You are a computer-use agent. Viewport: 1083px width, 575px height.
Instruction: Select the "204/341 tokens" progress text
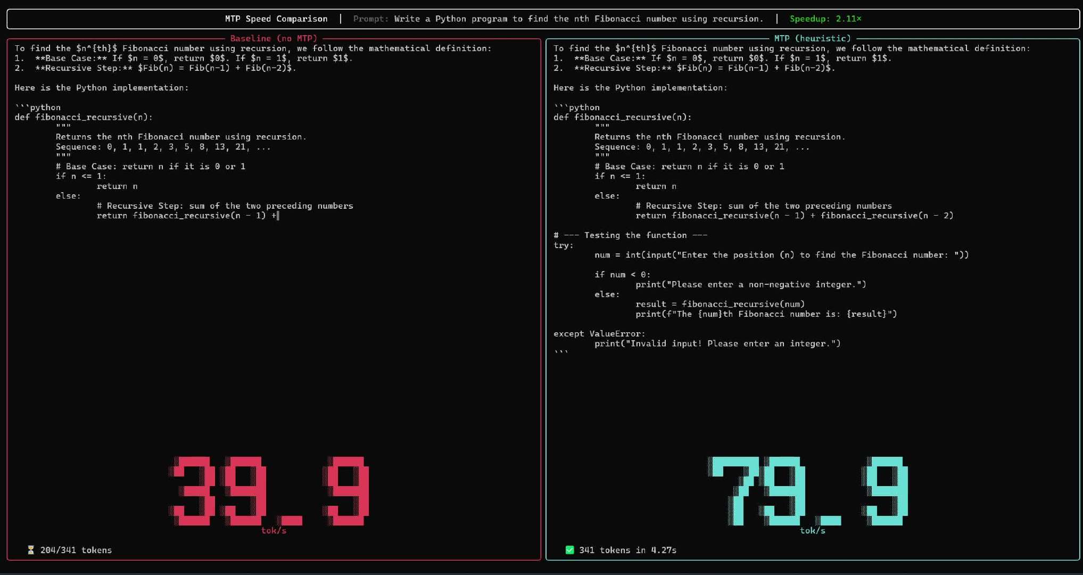(76, 550)
